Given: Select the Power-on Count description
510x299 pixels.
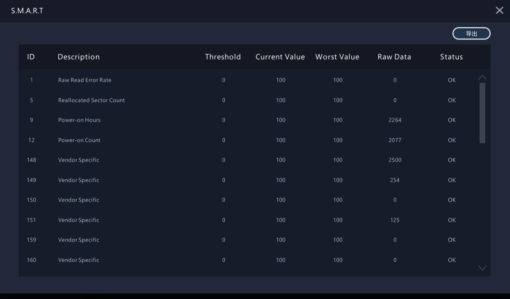Looking at the screenshot, I should pos(79,140).
